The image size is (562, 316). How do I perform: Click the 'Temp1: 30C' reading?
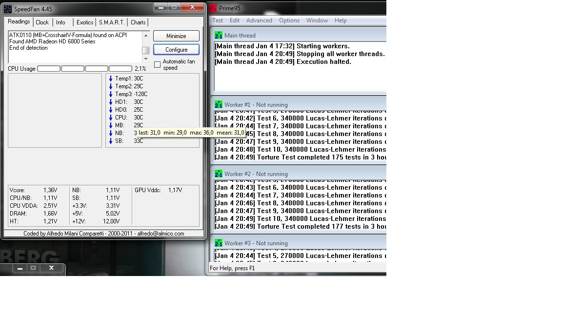pos(129,79)
